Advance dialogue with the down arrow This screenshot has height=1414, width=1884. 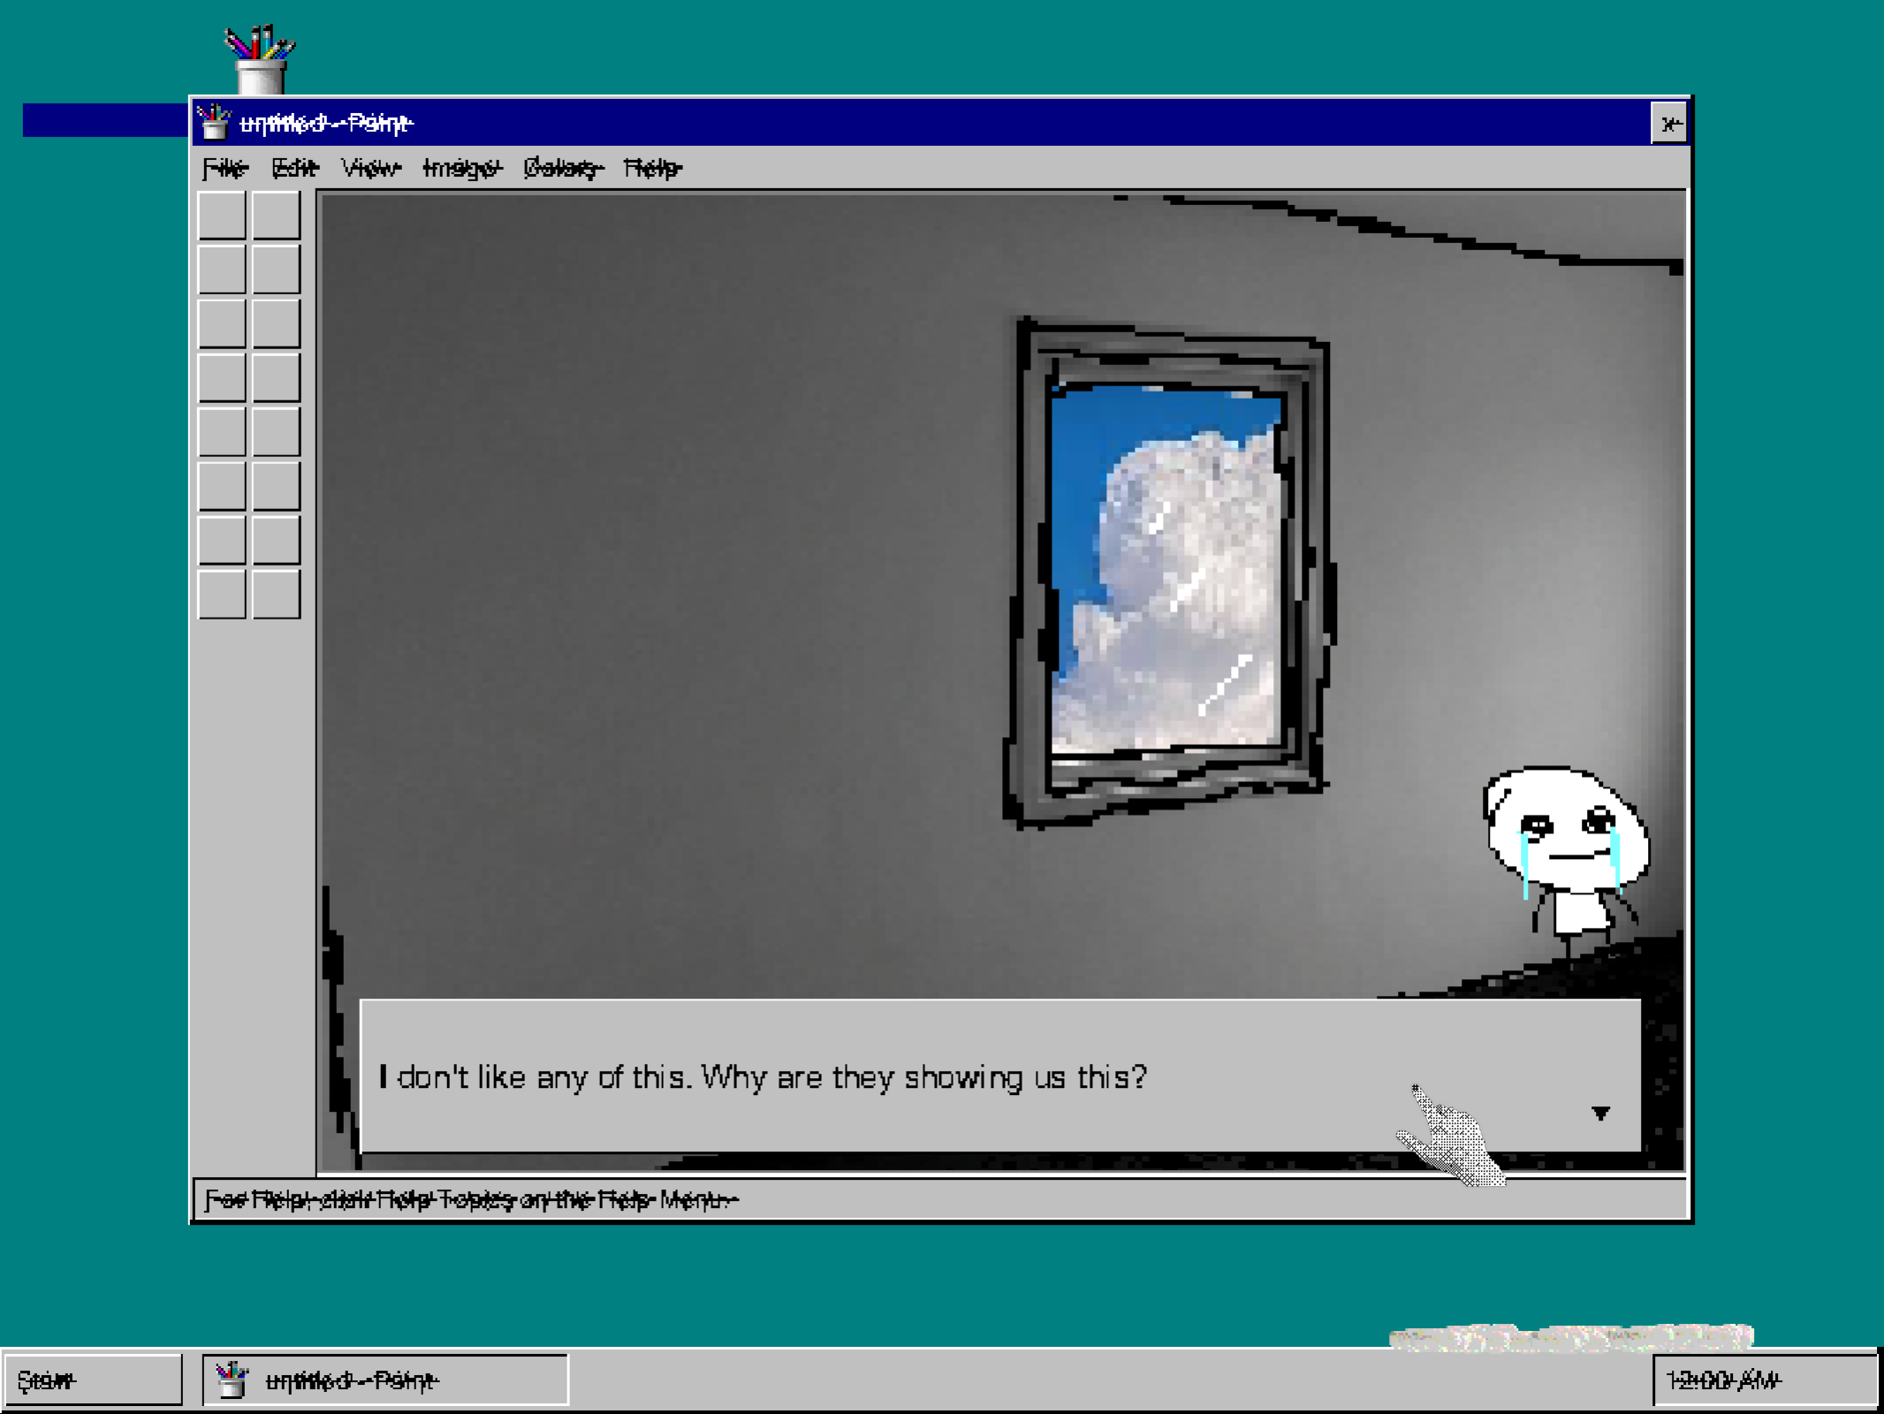1600,1114
